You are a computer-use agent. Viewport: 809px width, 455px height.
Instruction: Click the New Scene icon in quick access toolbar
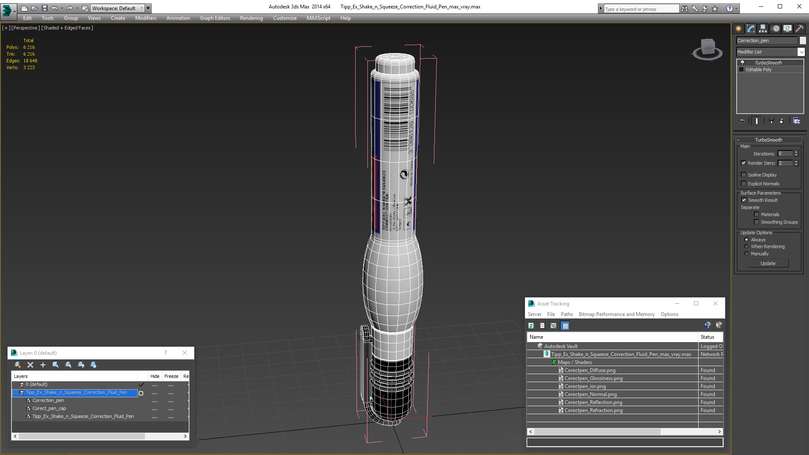(24, 8)
